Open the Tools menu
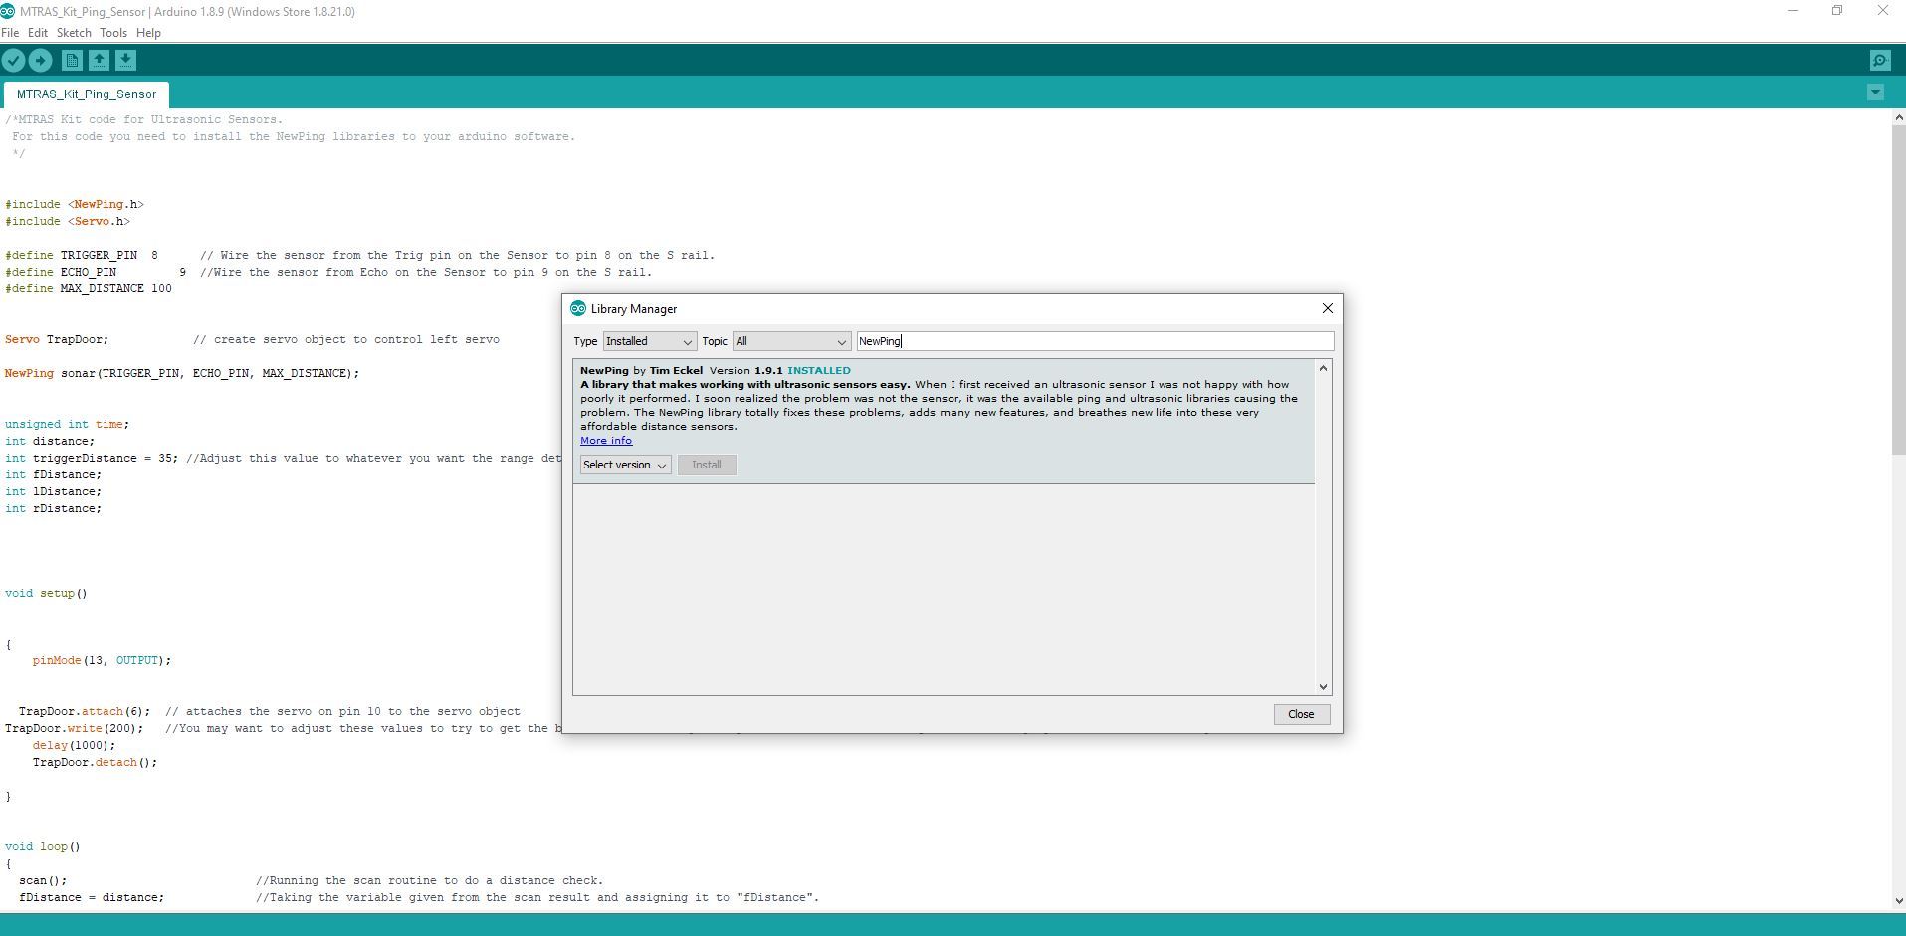 pyautogui.click(x=113, y=33)
